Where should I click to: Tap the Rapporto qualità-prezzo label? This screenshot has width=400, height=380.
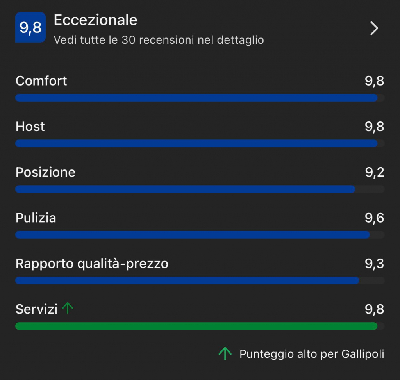click(x=92, y=264)
